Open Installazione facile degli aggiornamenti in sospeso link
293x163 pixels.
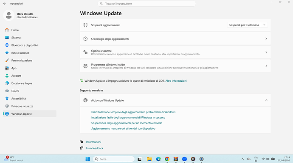128,118
